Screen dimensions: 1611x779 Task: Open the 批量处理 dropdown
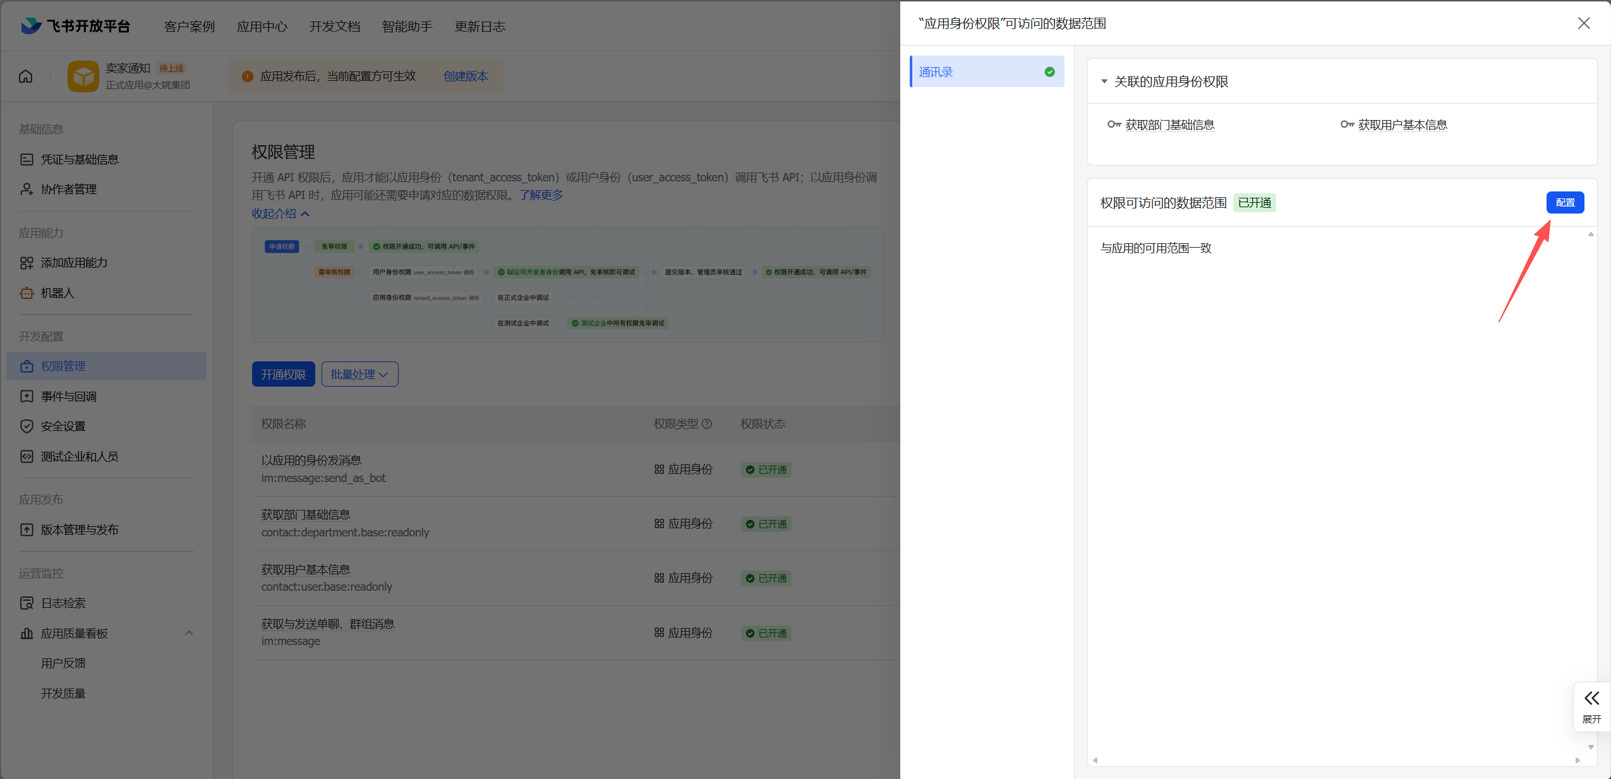(359, 374)
